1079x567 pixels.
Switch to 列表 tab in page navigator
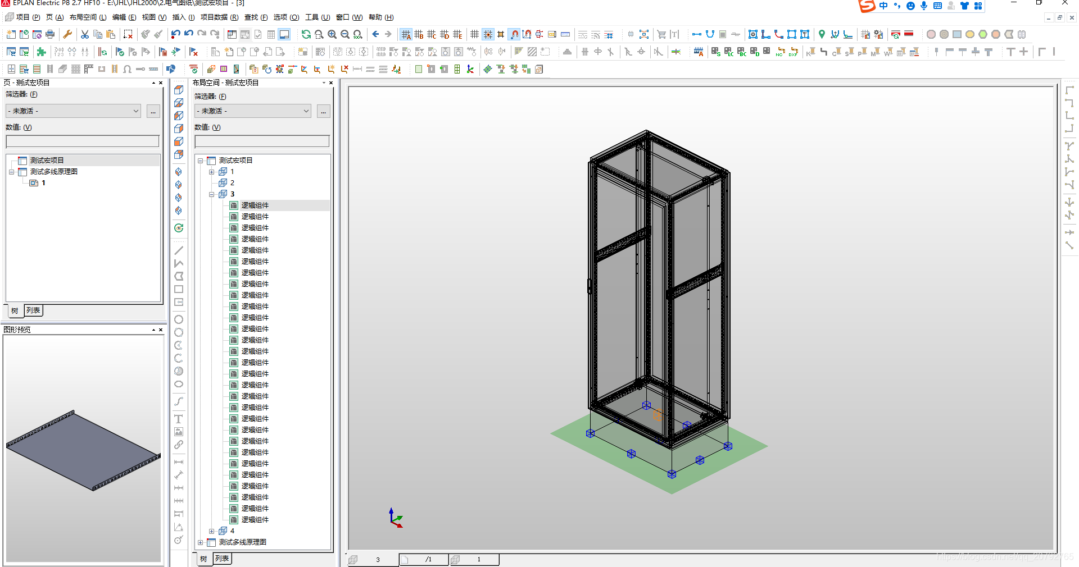(34, 310)
